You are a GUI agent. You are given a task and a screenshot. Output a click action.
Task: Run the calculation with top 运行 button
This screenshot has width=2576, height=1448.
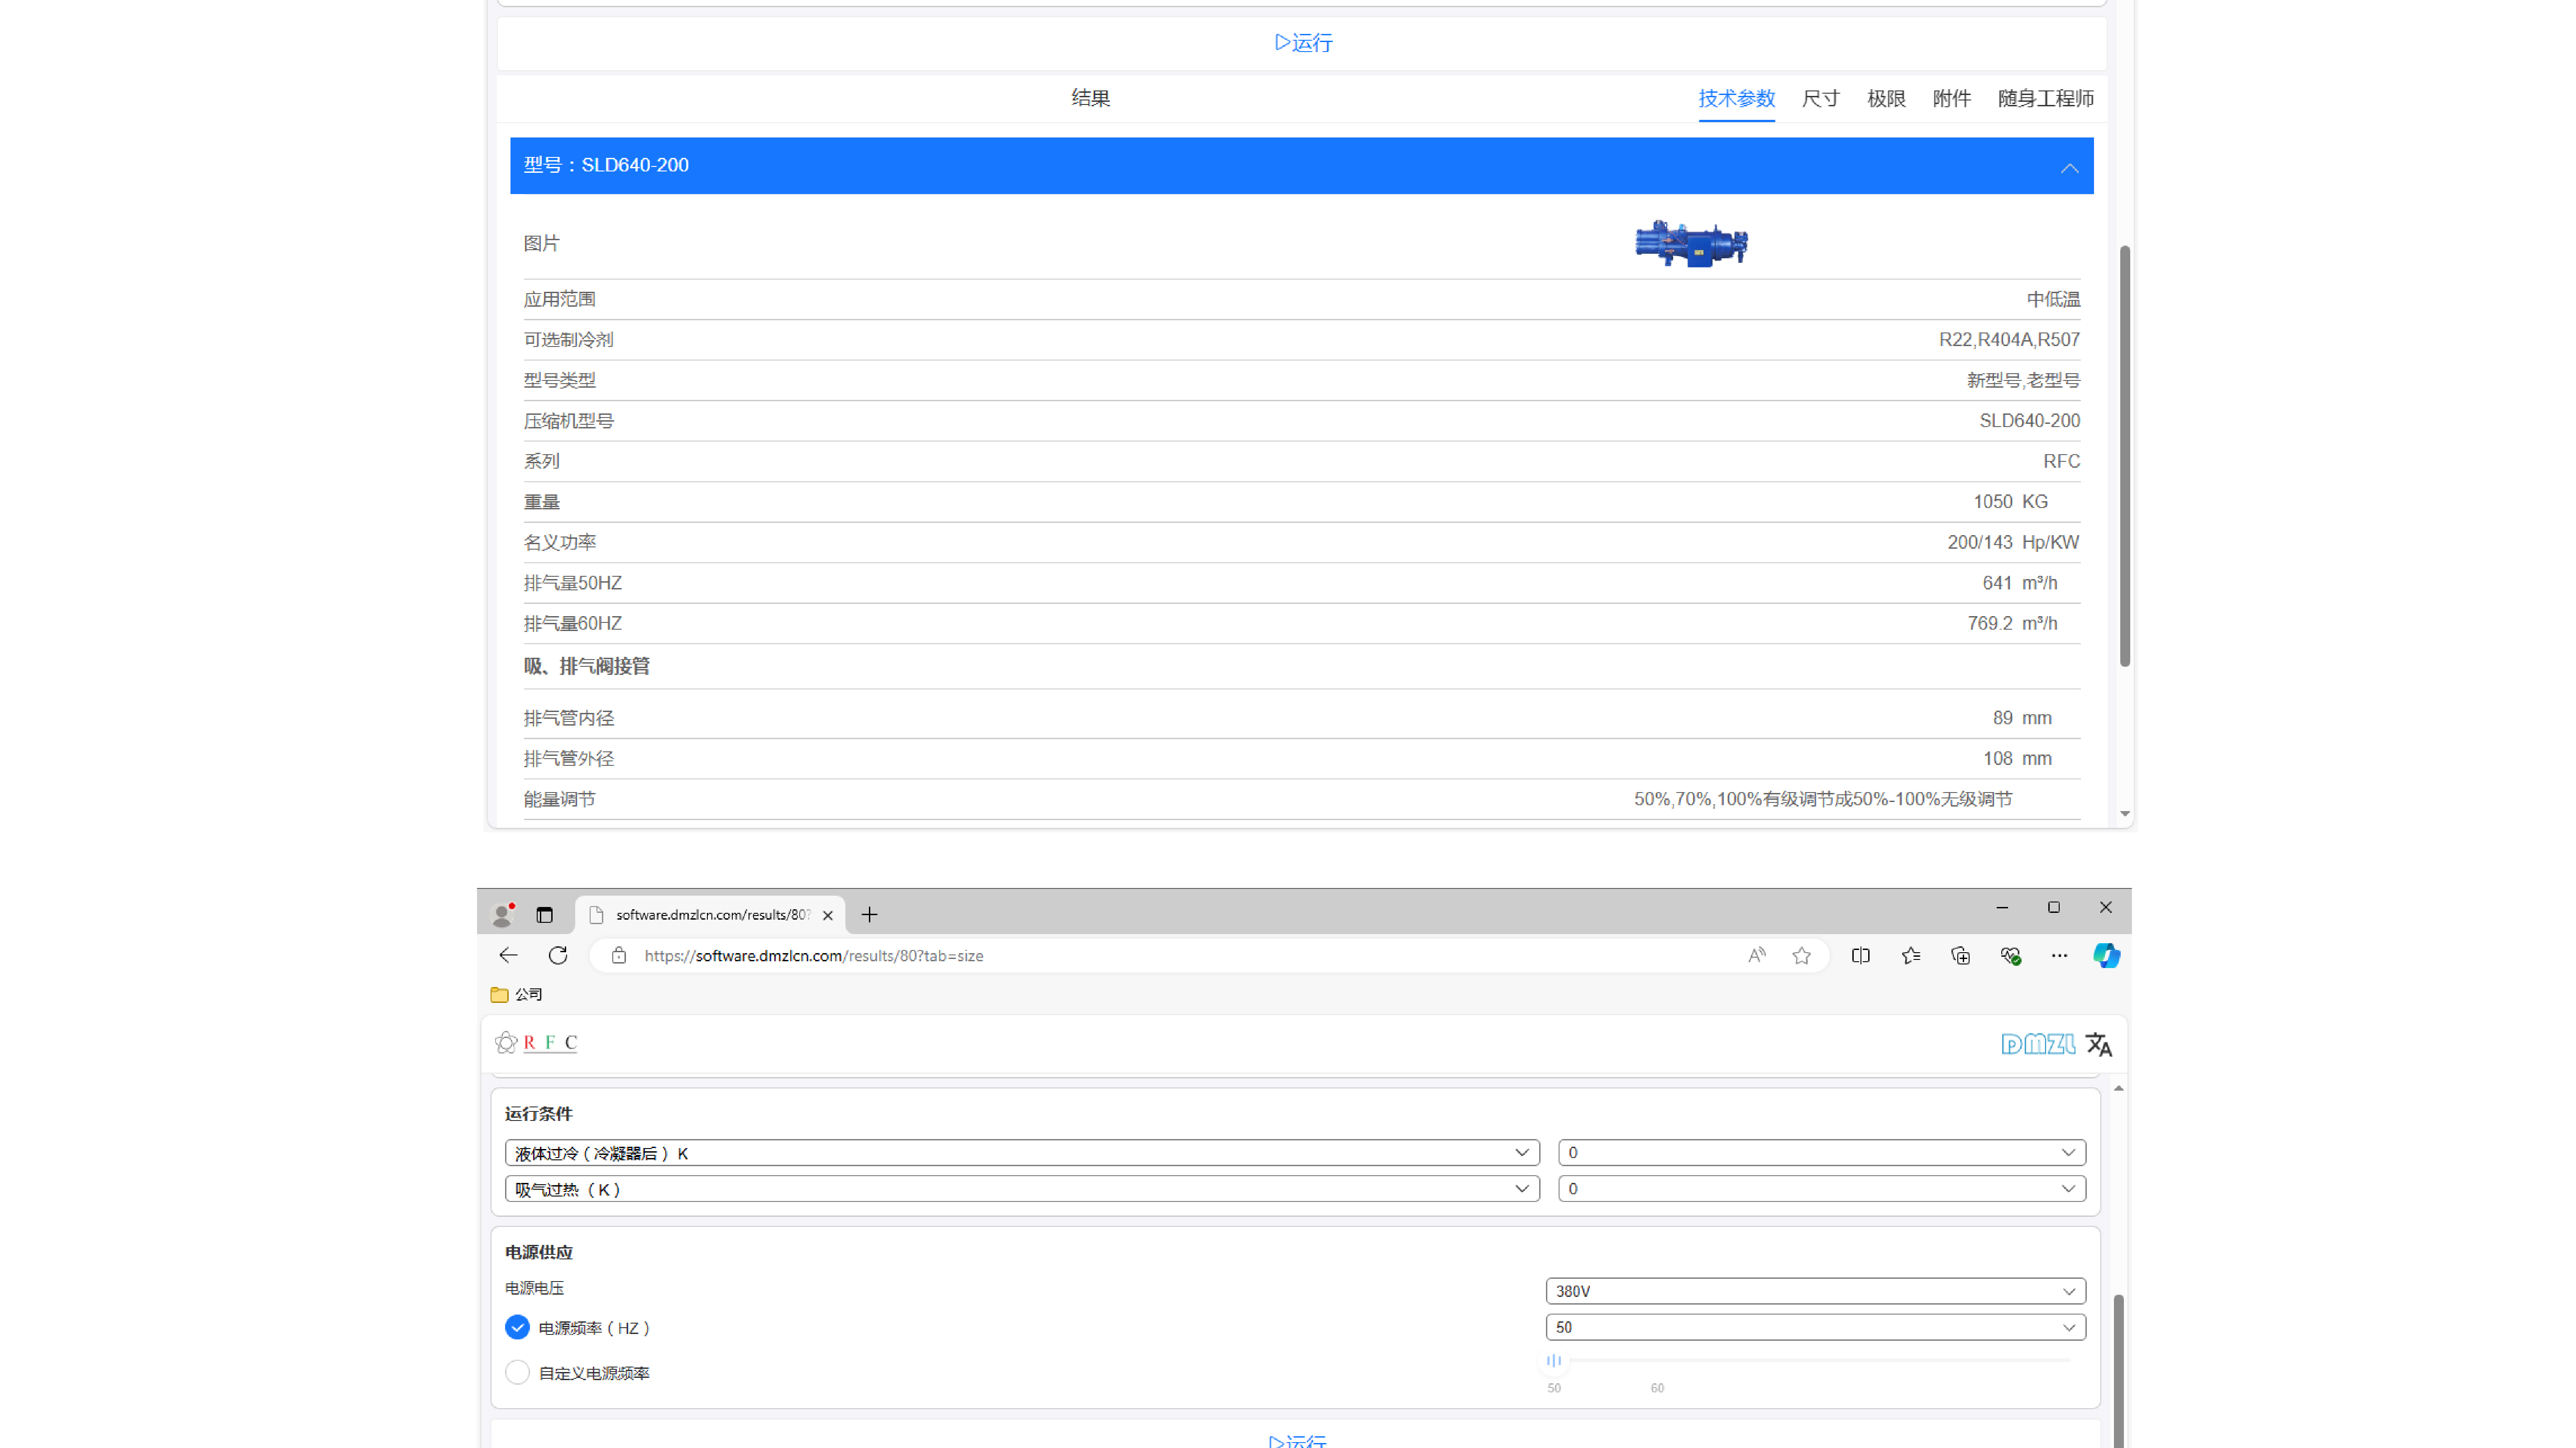point(1303,42)
